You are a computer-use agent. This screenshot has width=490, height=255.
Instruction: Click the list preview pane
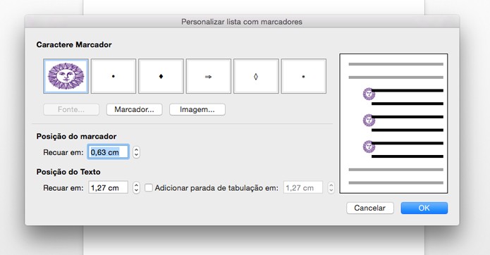coord(393,123)
